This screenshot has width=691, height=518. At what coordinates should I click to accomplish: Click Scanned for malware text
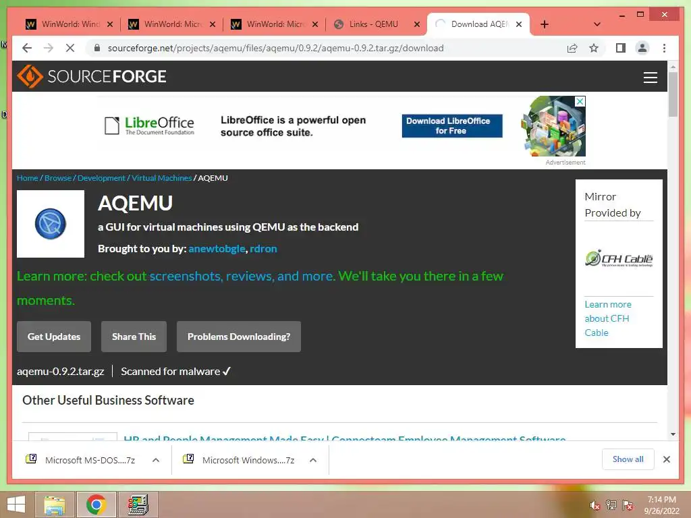tap(176, 372)
